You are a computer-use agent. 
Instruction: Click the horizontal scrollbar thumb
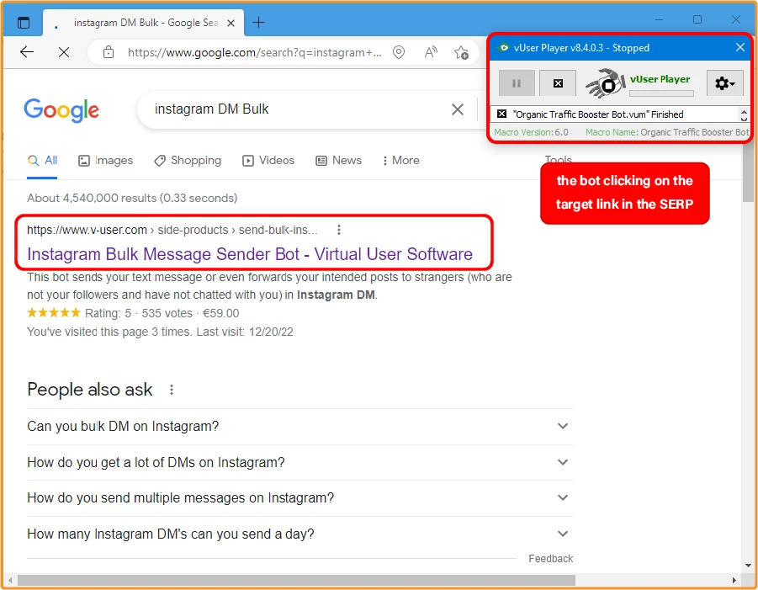pyautogui.click(x=296, y=580)
